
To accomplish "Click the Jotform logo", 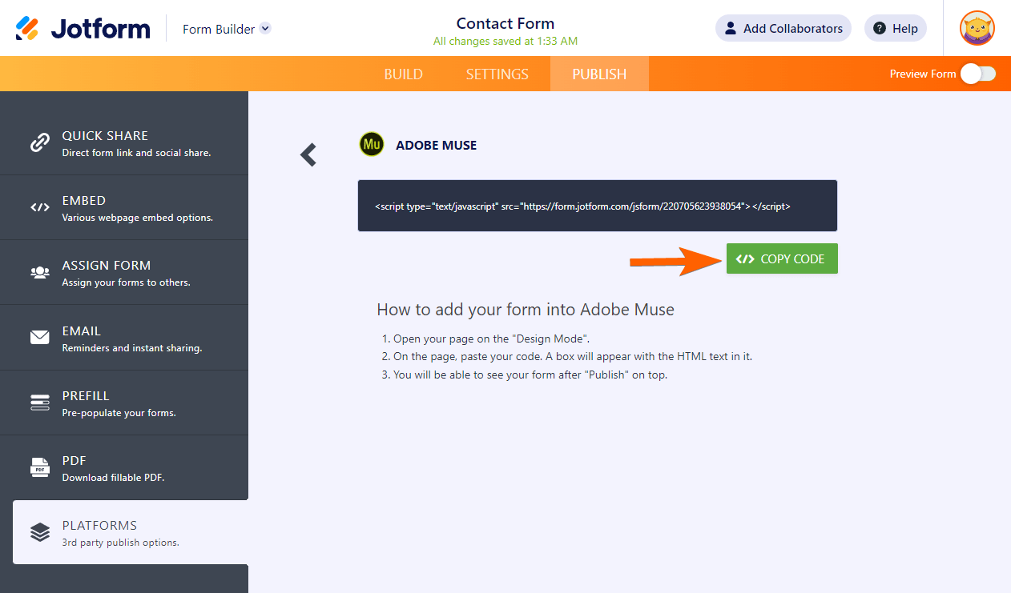I will (x=83, y=29).
